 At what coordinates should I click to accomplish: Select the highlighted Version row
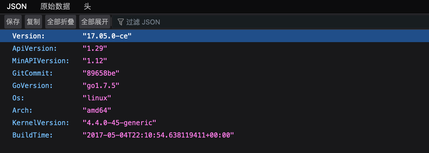(x=214, y=36)
